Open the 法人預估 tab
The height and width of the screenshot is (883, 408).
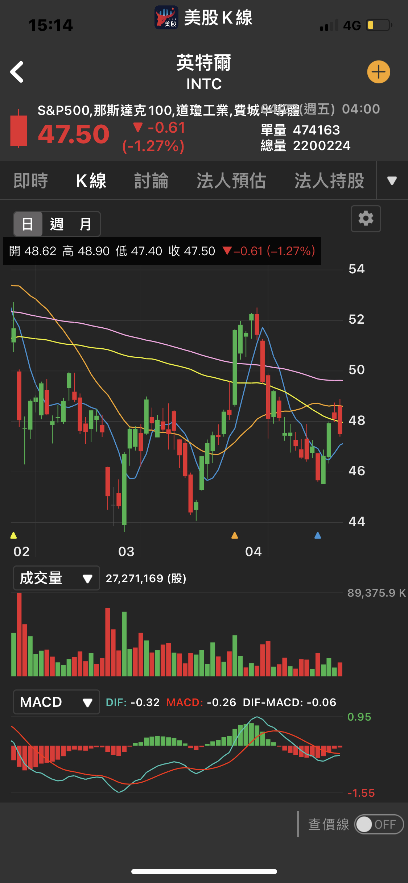click(x=231, y=181)
